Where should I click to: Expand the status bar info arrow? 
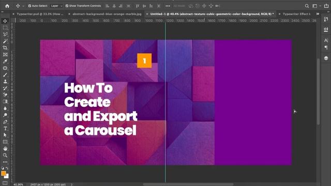(71, 184)
